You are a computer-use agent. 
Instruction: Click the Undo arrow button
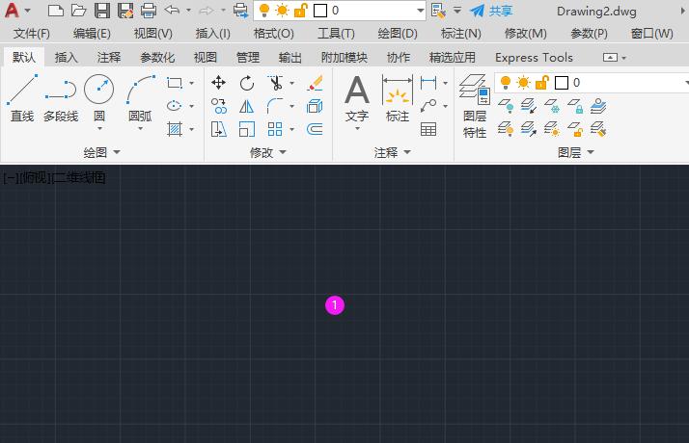172,10
